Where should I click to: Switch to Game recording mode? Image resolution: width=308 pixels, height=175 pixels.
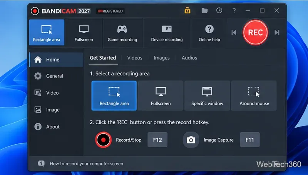coord(122,32)
